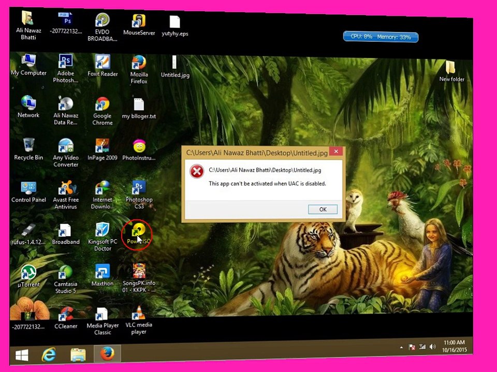This screenshot has height=372, width=497.
Task: Launch Mozilla Firefox desktop shortcut
Action: pyautogui.click(x=139, y=70)
